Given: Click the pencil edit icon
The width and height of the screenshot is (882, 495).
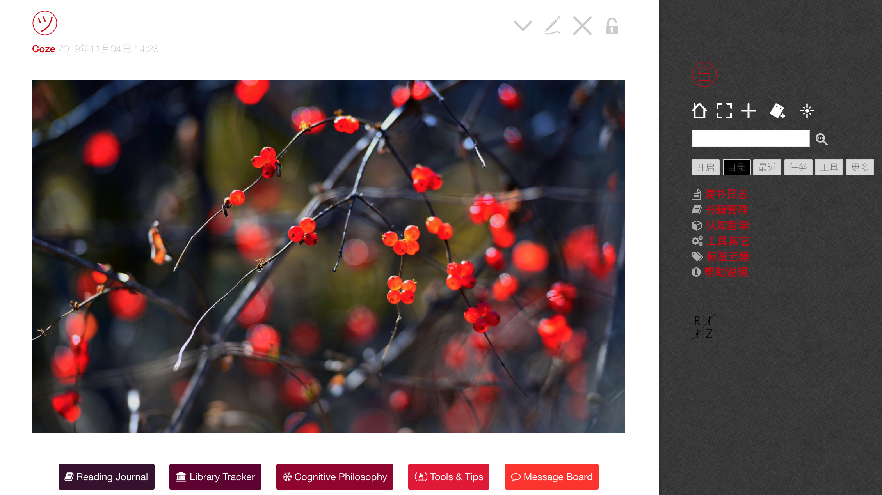Looking at the screenshot, I should pyautogui.click(x=553, y=26).
